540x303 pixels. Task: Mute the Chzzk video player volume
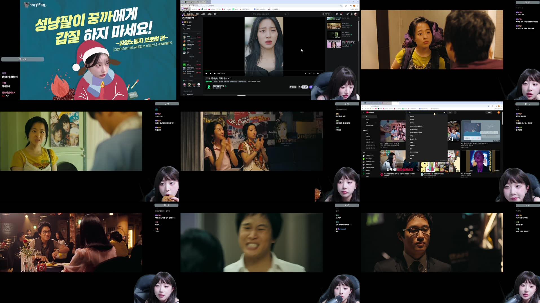pos(215,74)
